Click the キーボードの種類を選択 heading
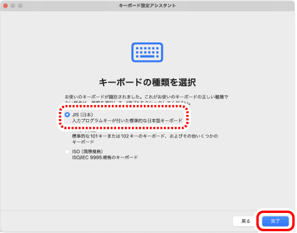This screenshot has height=233, width=297. (147, 82)
